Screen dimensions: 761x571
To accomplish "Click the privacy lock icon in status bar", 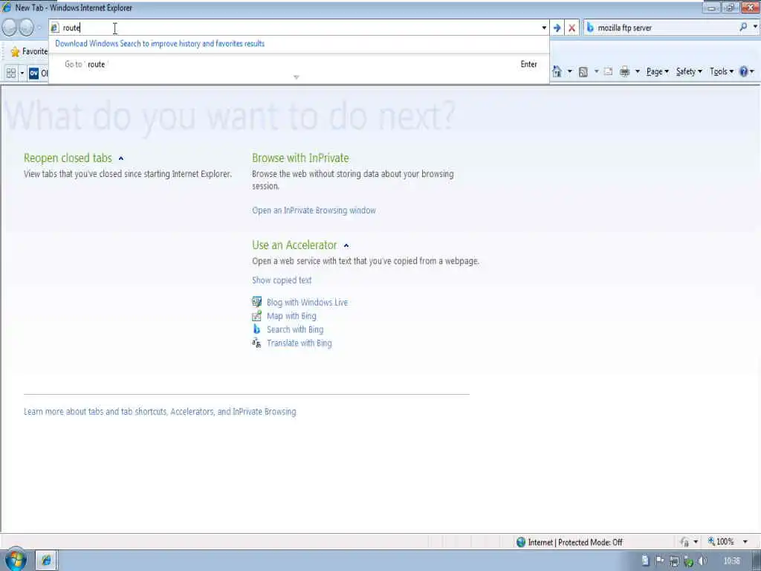I will tap(684, 542).
